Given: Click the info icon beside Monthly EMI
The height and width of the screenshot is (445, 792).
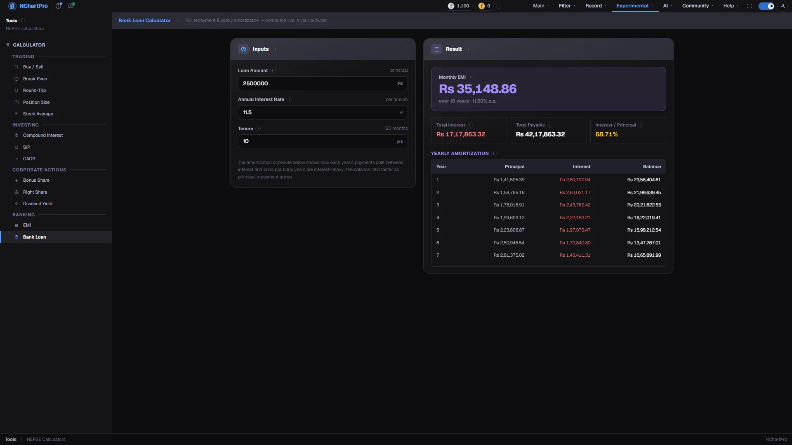Looking at the screenshot, I should (x=470, y=77).
